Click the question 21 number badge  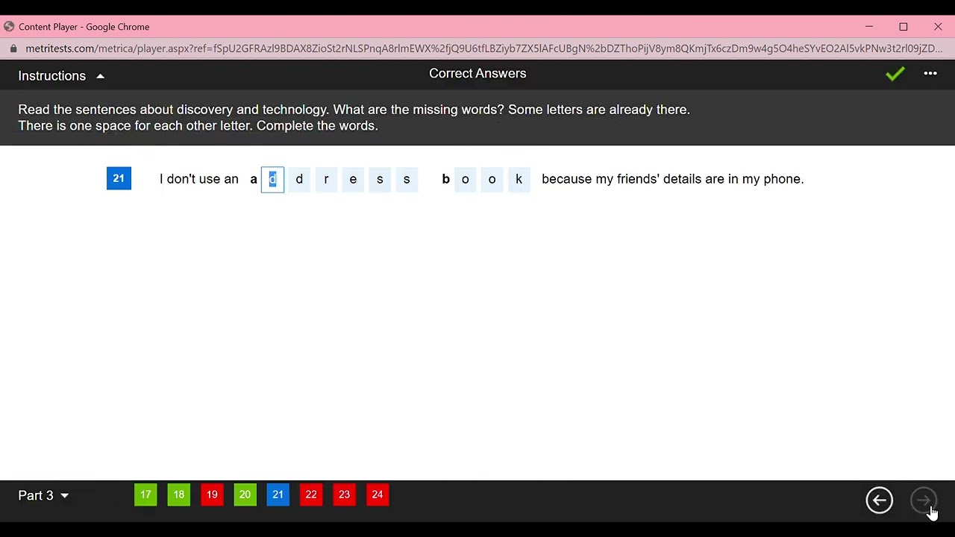[119, 178]
